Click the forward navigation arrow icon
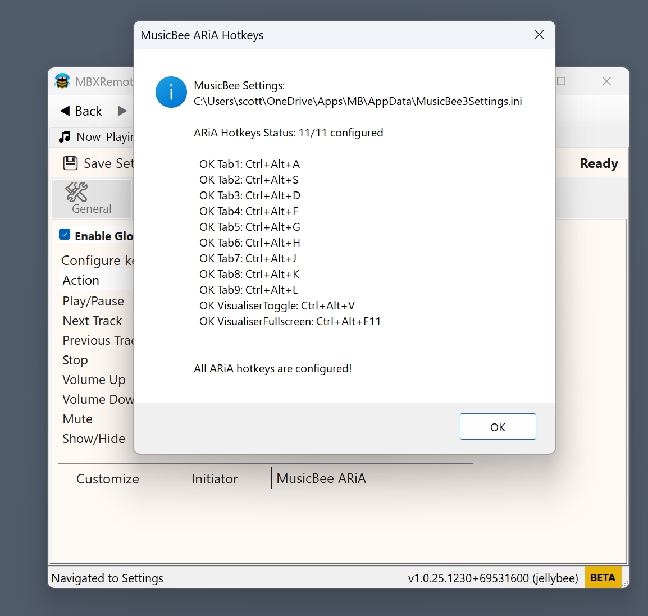 tap(123, 111)
